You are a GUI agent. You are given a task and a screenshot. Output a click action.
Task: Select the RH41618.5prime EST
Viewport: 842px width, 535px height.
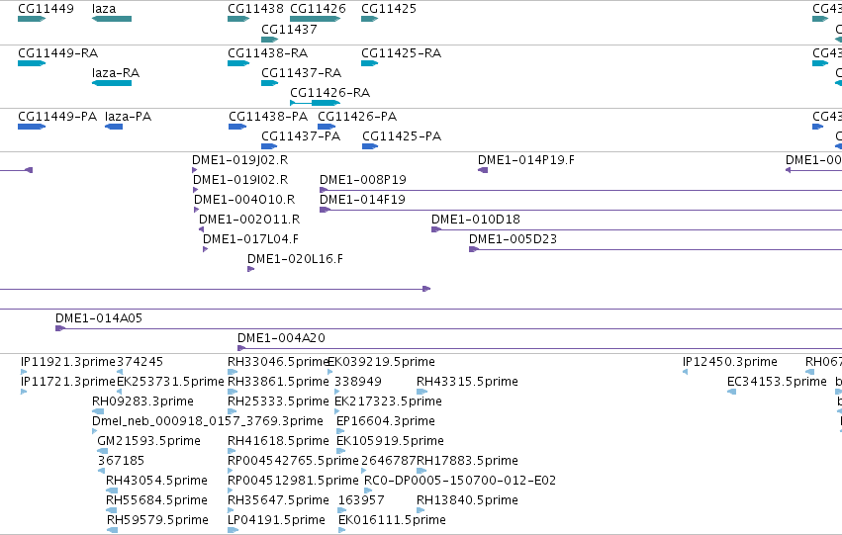[x=232, y=451]
